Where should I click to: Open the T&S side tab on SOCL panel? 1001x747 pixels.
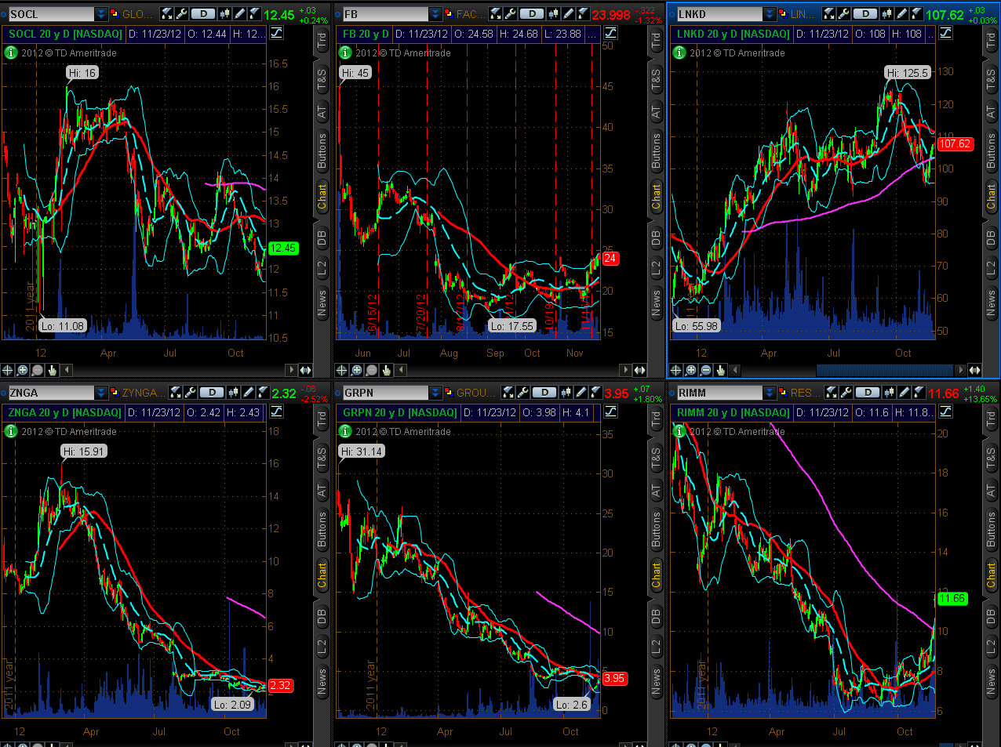click(322, 78)
